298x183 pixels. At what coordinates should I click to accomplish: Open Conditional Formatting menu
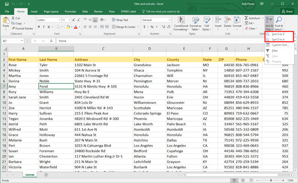[181, 23]
